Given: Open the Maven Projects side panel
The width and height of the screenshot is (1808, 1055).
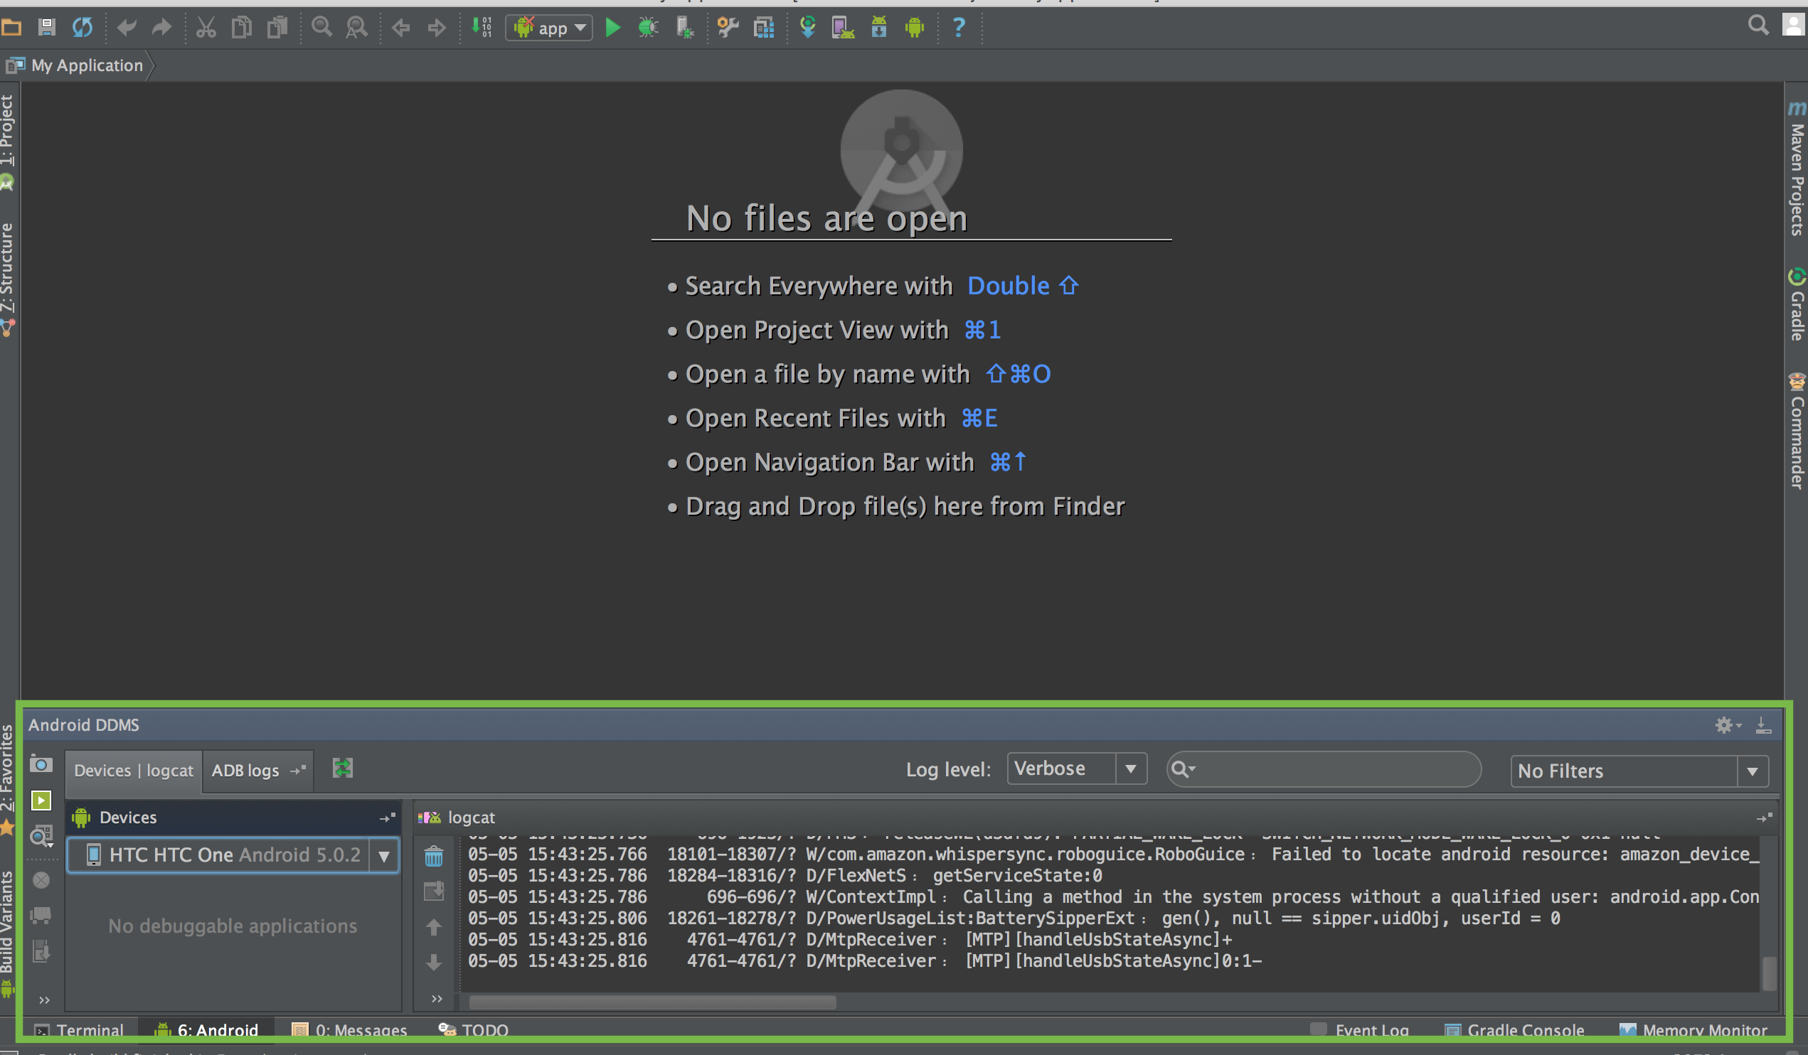Looking at the screenshot, I should (x=1797, y=169).
